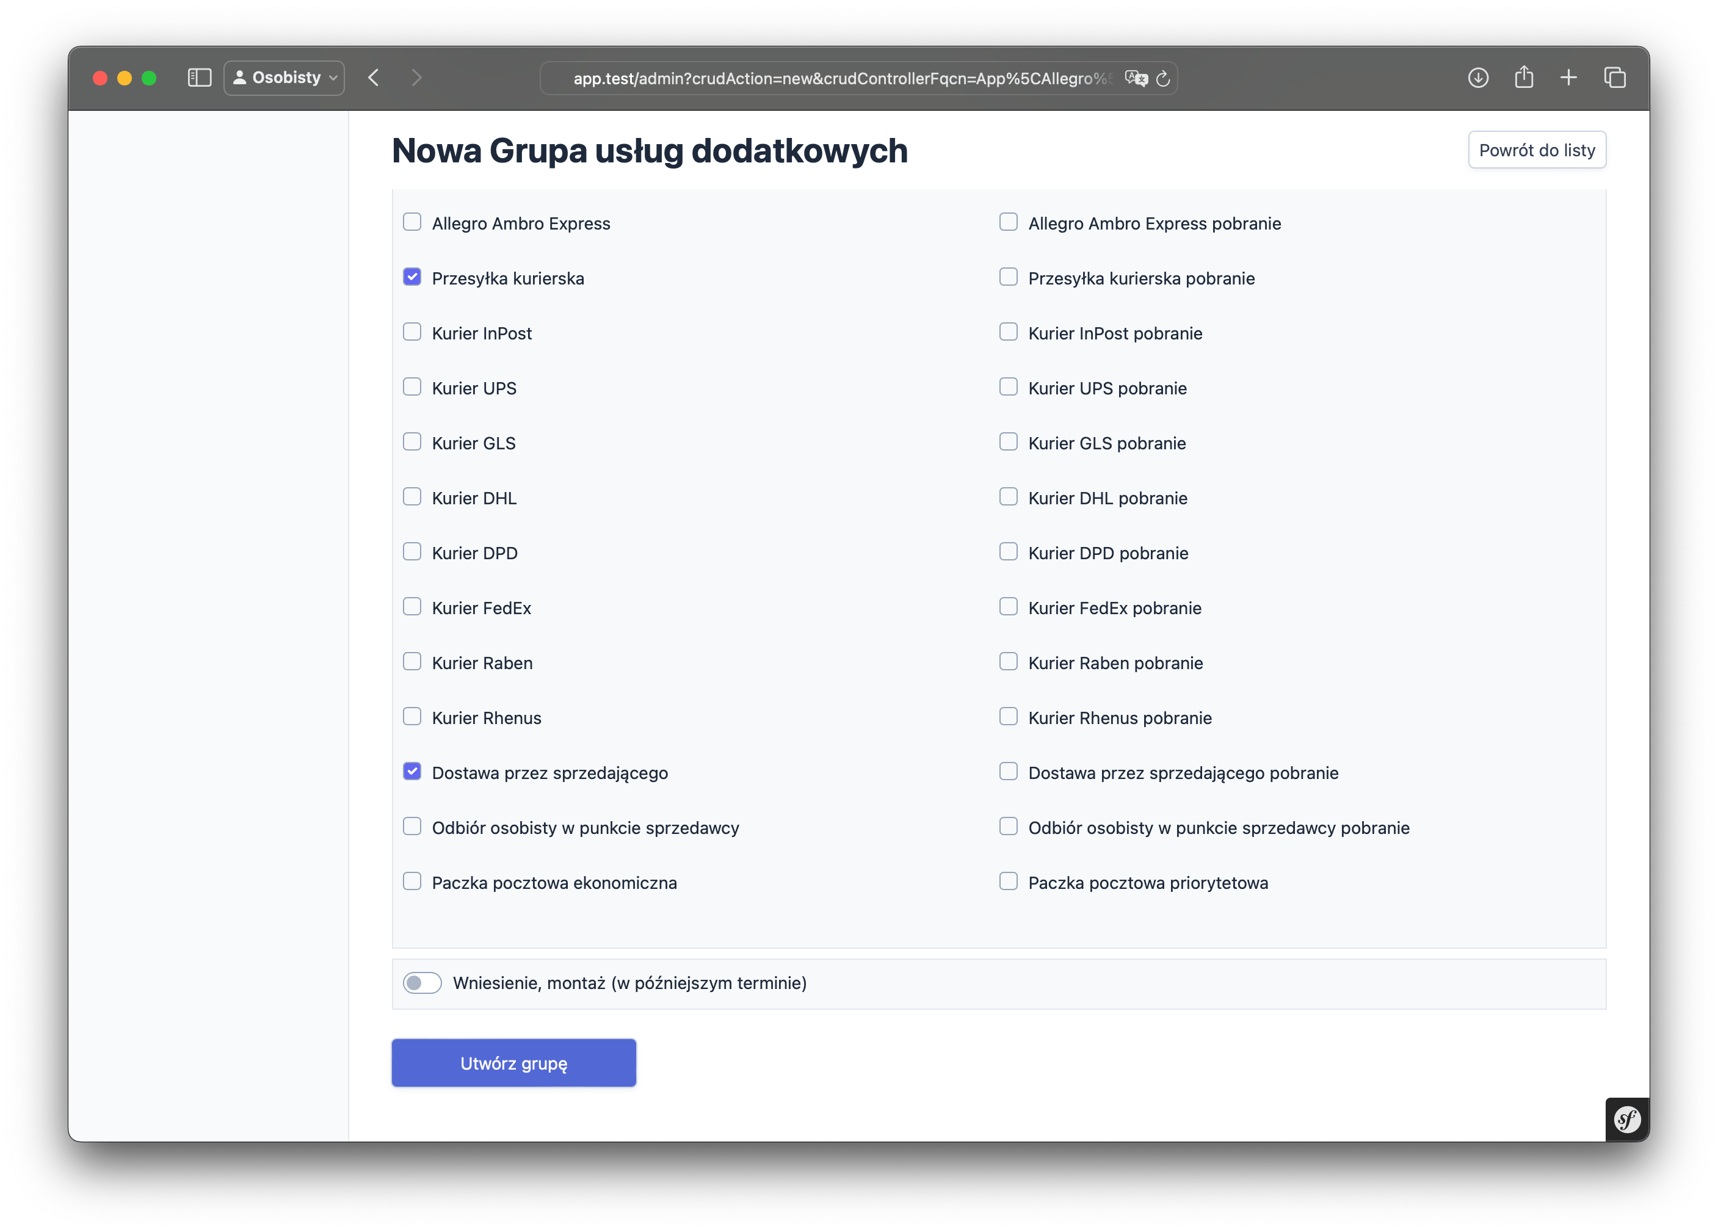Viewport: 1718px width, 1232px height.
Task: Check Paczka pocztowa ekonomiczna checkbox
Action: [412, 881]
